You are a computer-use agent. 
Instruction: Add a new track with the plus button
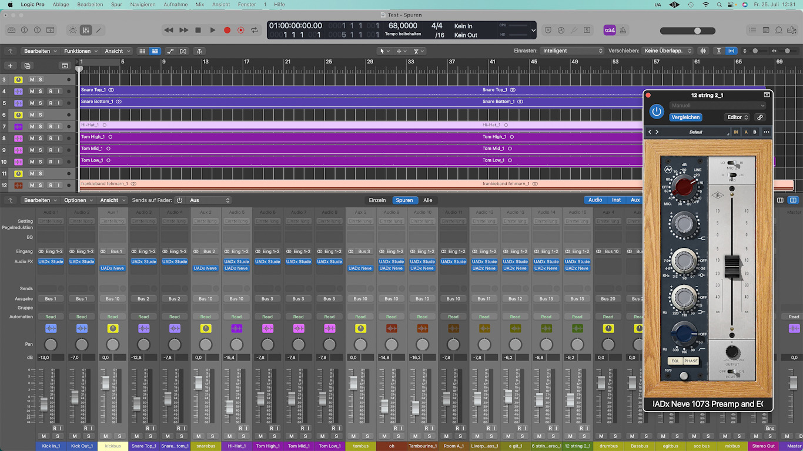[10, 66]
